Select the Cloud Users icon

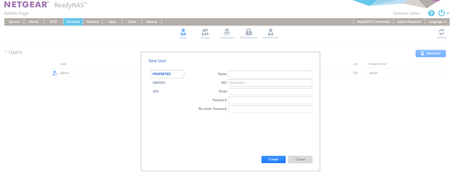point(226,32)
